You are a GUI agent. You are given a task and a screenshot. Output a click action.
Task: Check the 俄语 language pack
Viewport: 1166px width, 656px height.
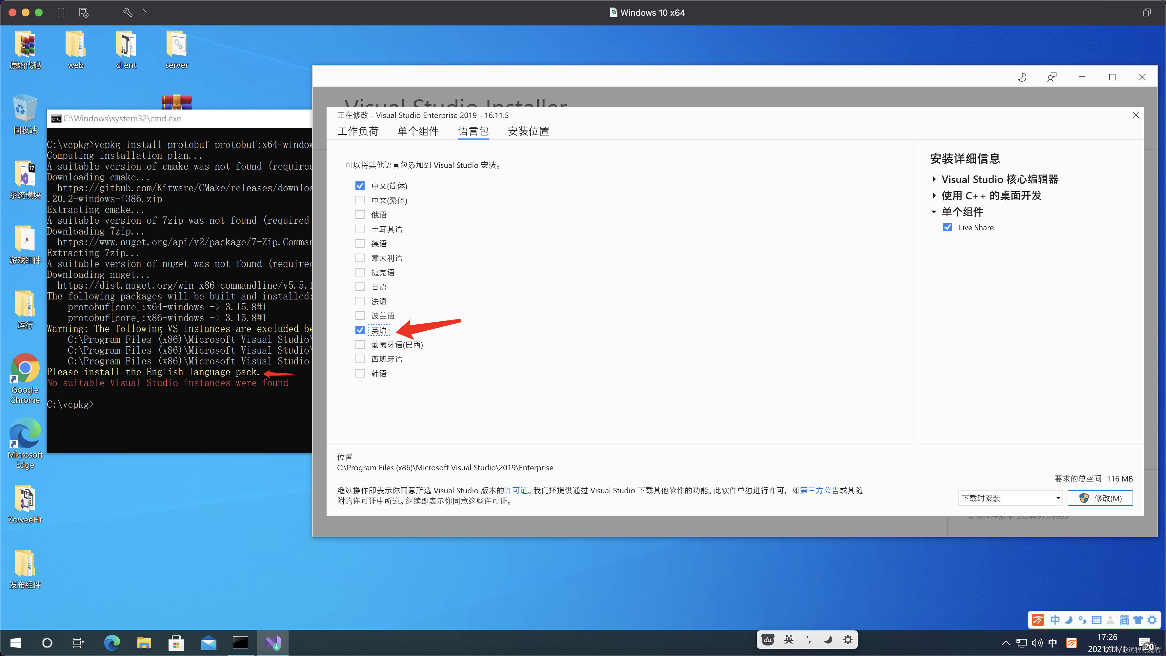tap(360, 215)
